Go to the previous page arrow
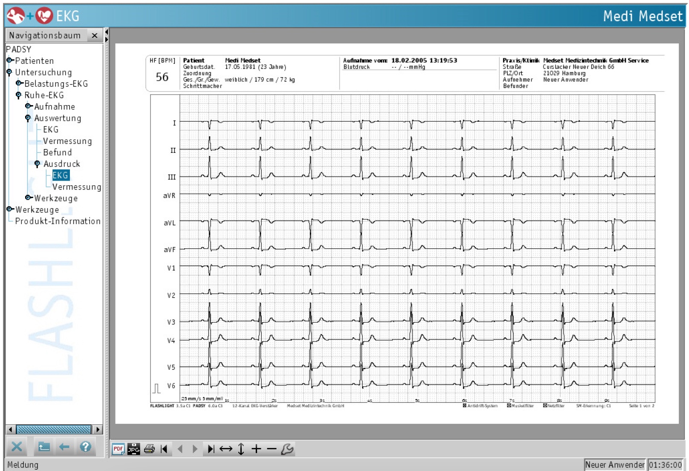This screenshot has width=689, height=471. point(180,448)
